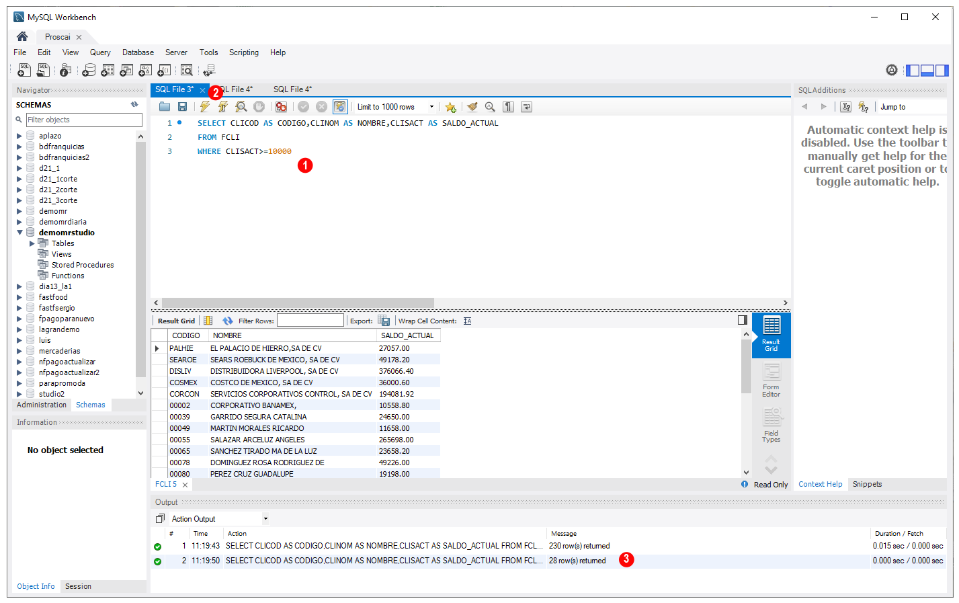
Task: Beautify the SQL query
Action: (472, 106)
